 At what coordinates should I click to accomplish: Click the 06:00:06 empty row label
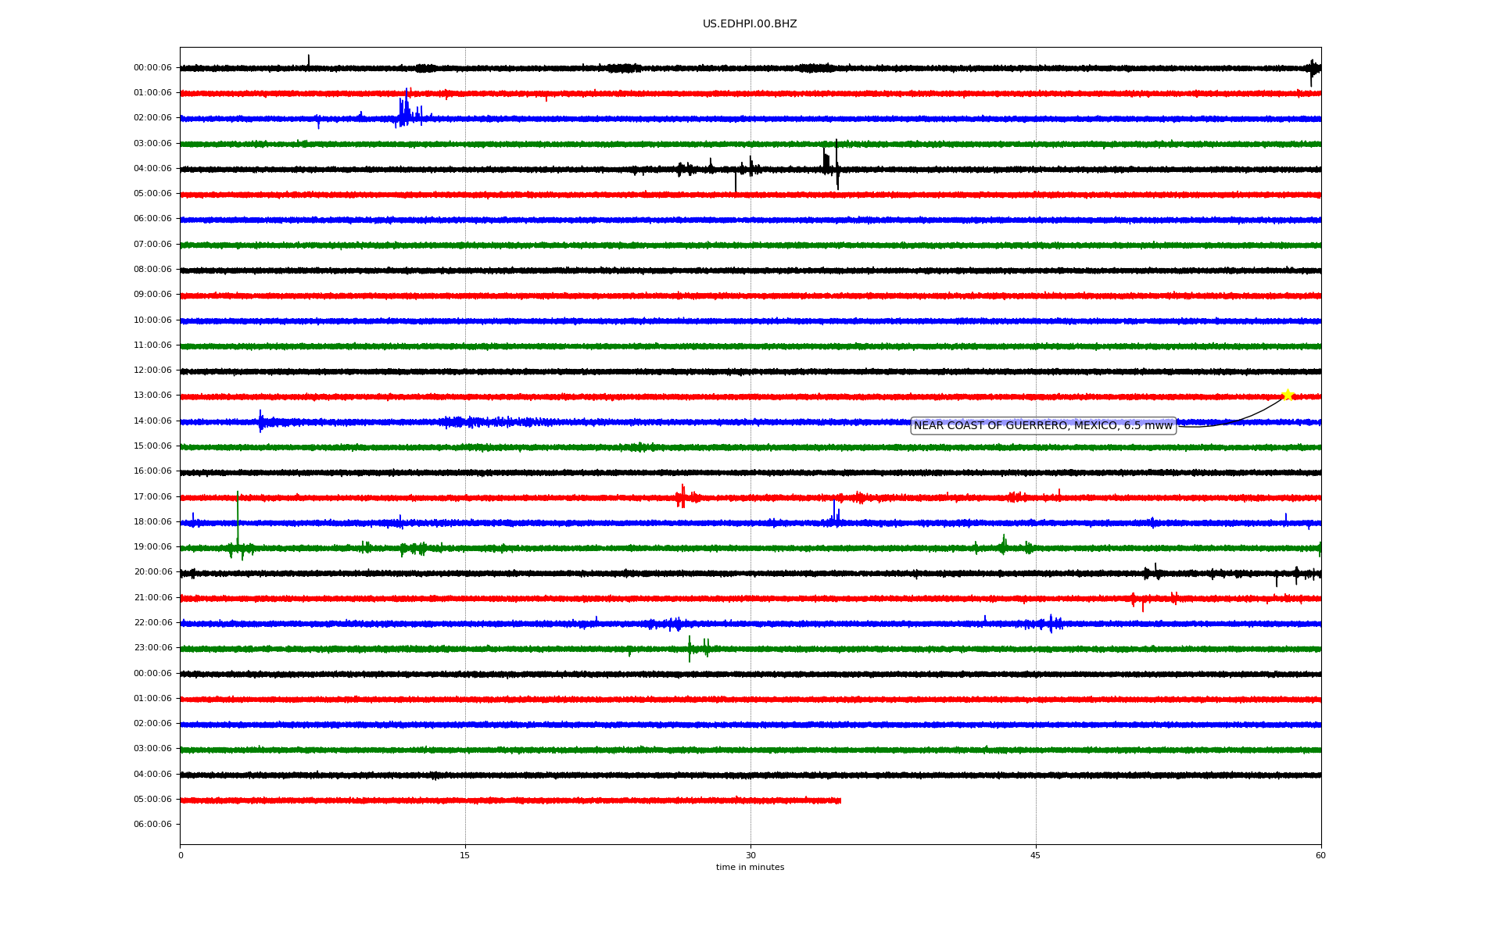[x=152, y=825]
